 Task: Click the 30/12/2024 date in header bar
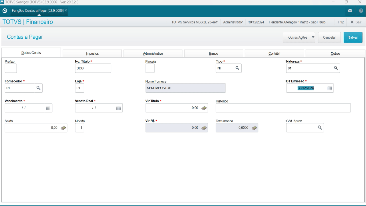[256, 22]
